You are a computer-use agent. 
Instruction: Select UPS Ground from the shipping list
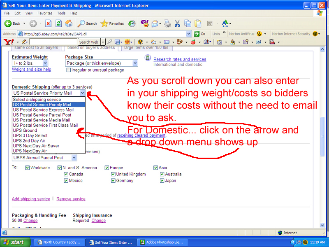(x=25, y=130)
